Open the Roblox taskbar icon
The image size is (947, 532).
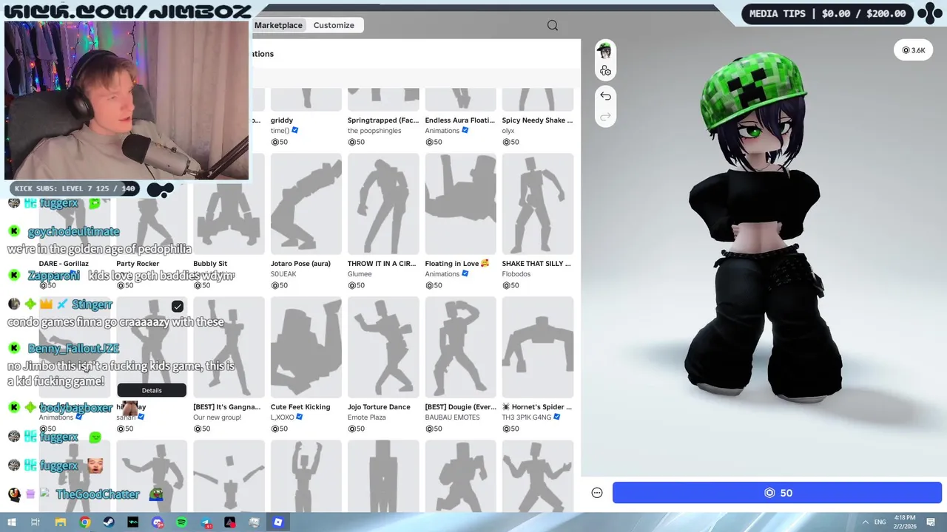278,522
